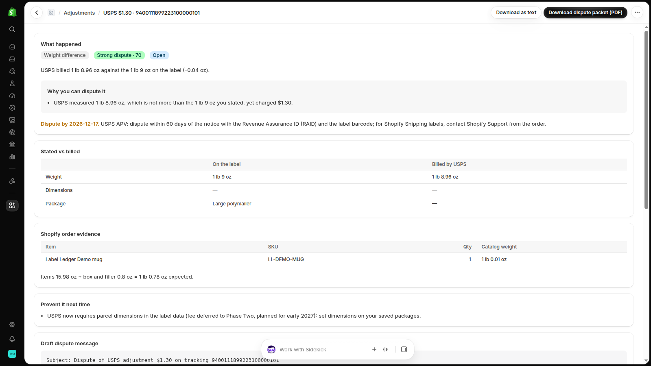The image size is (651, 366).
Task: Open Markets globe icon in sidebar
Action: [x=12, y=132]
